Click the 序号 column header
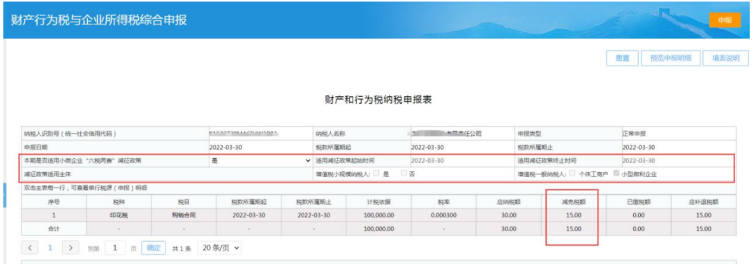This screenshot has height=264, width=754. coord(53,202)
